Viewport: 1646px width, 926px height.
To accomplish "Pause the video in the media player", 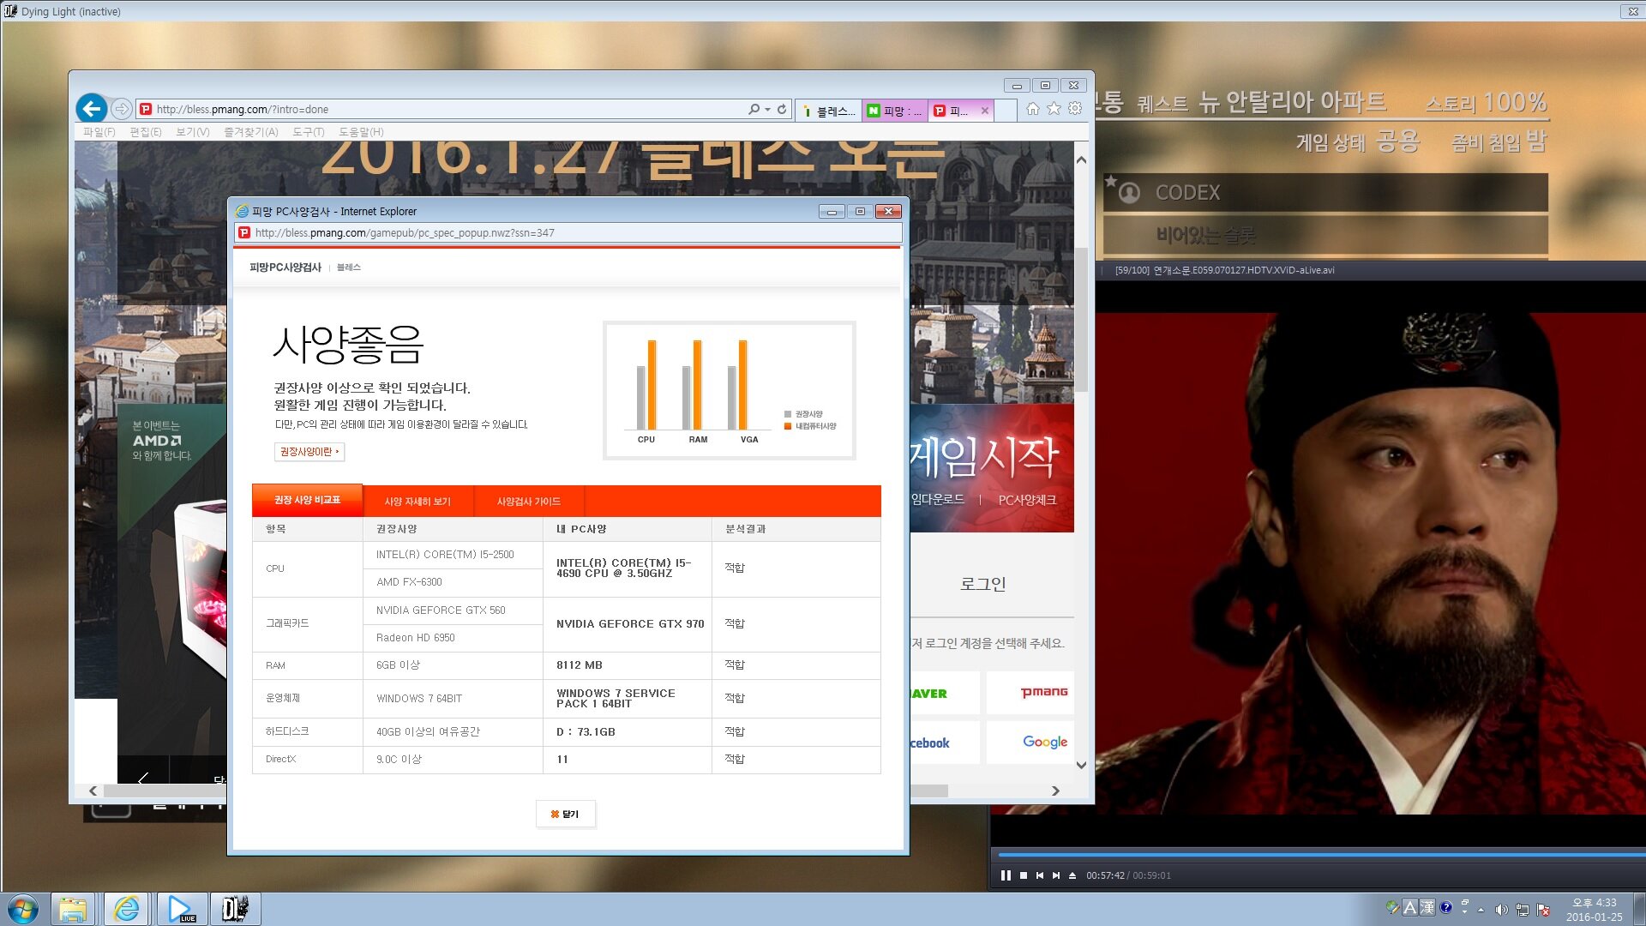I will coord(1006,875).
